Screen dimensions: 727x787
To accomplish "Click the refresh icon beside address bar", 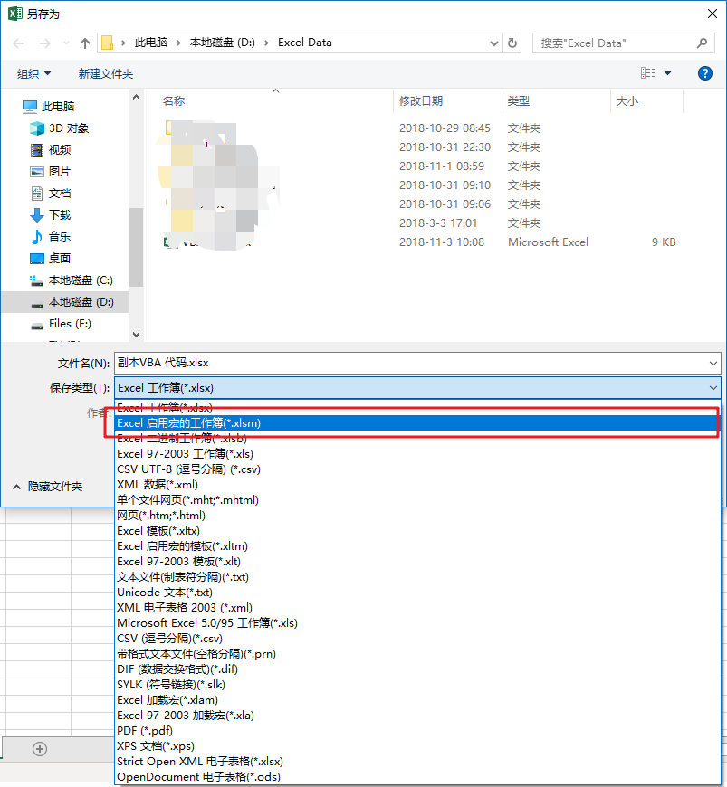I will [x=513, y=43].
